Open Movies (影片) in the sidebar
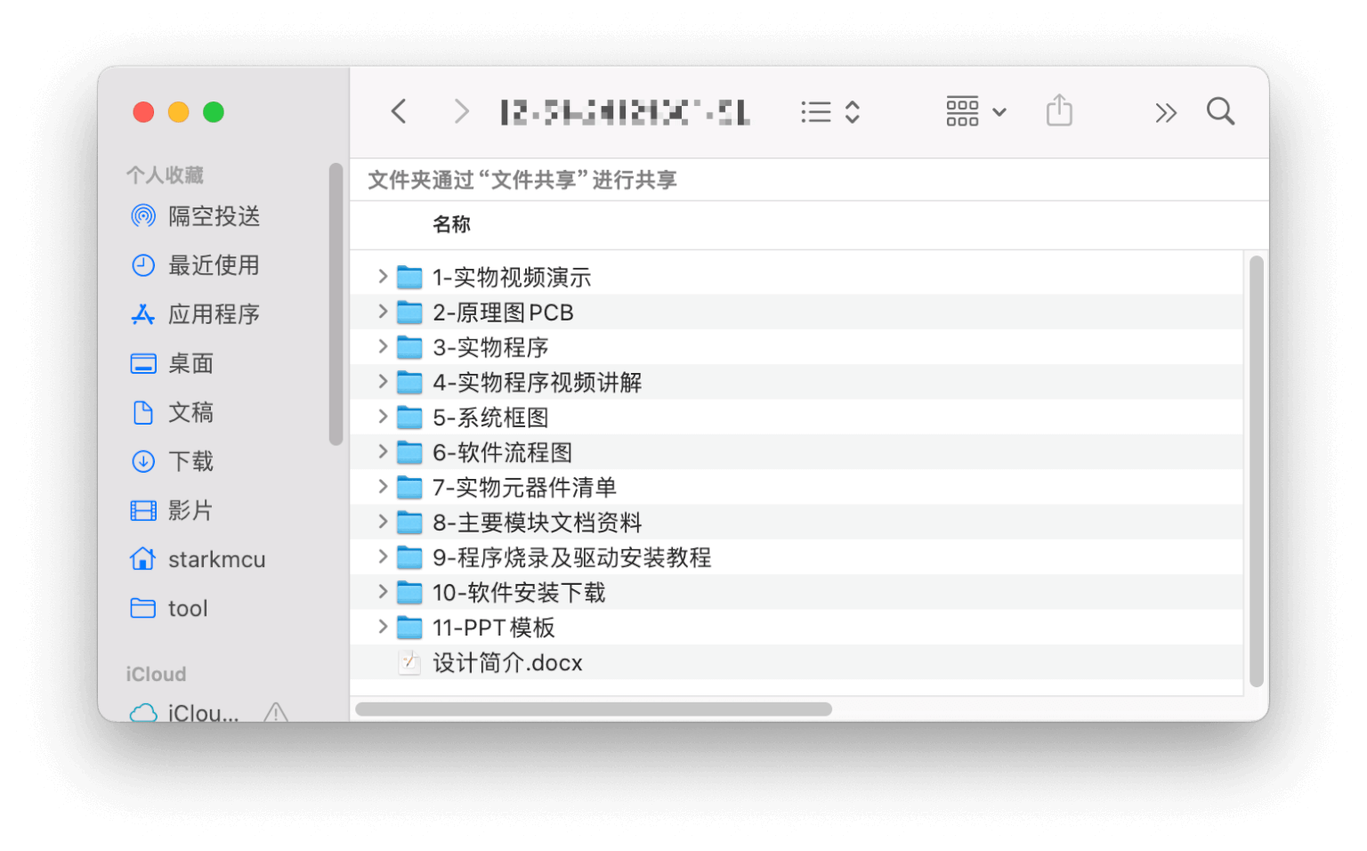The width and height of the screenshot is (1367, 851). (174, 510)
